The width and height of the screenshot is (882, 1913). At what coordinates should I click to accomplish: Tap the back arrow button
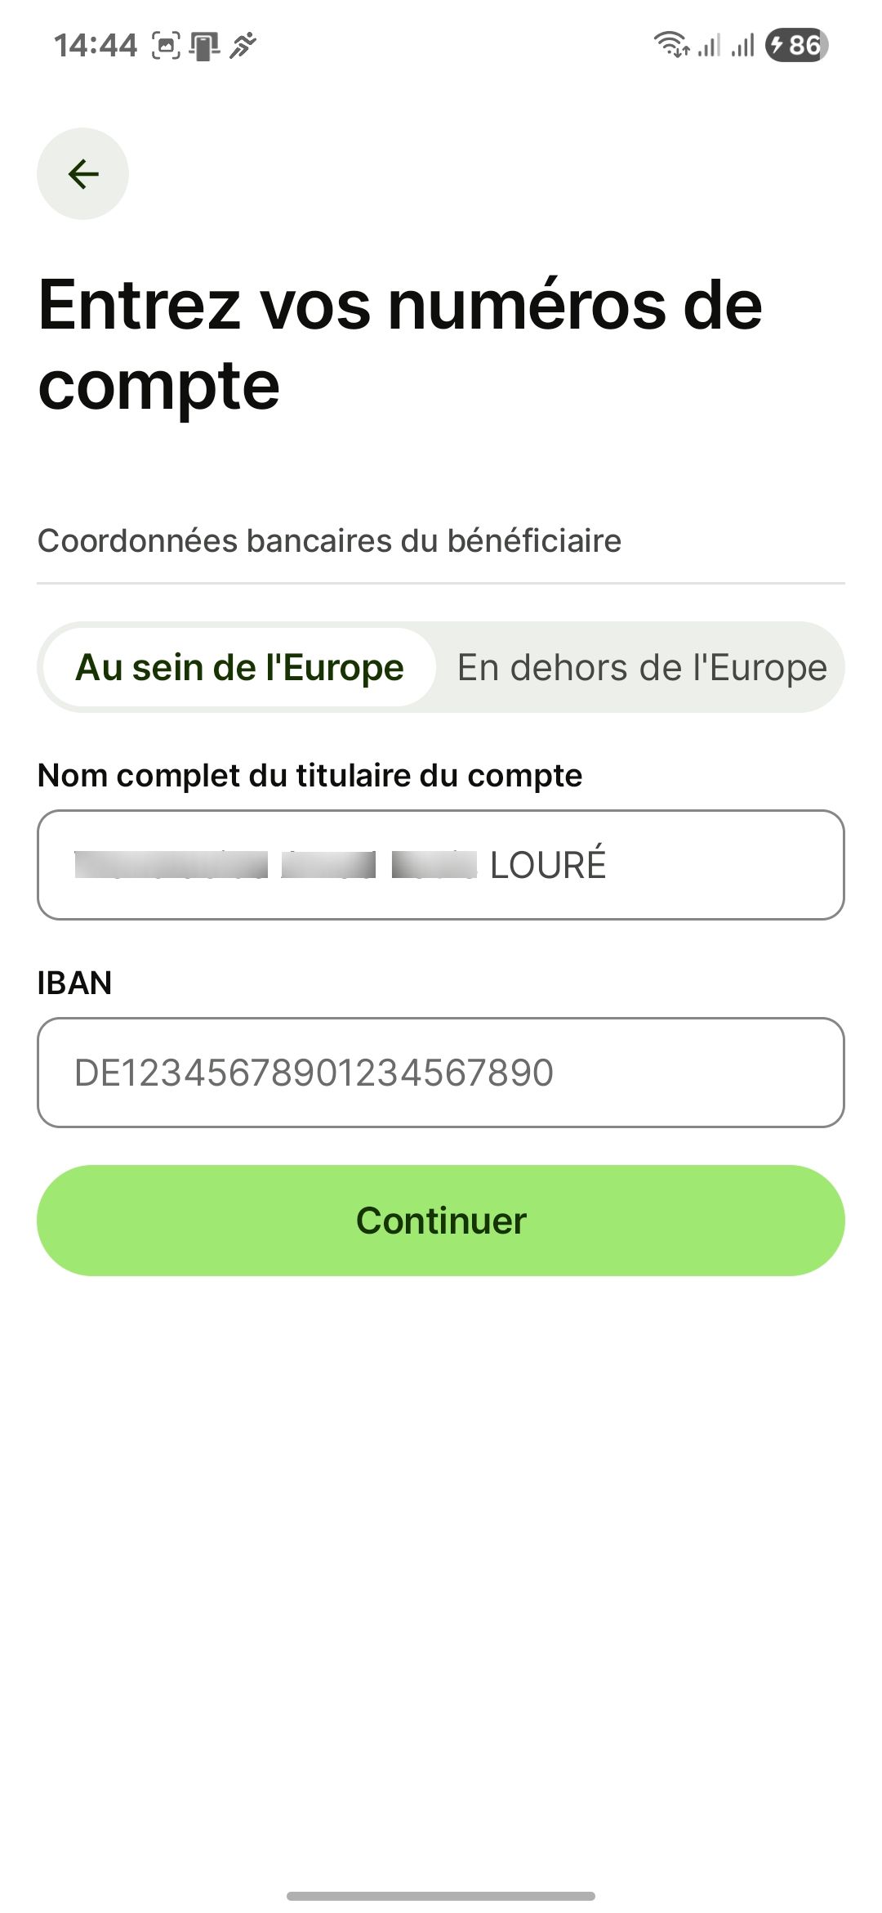point(82,174)
